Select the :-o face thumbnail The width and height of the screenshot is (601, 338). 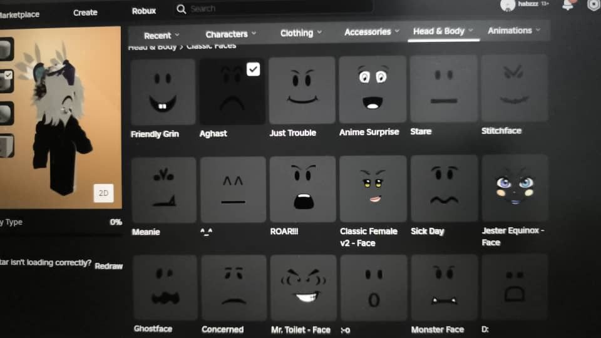374,287
